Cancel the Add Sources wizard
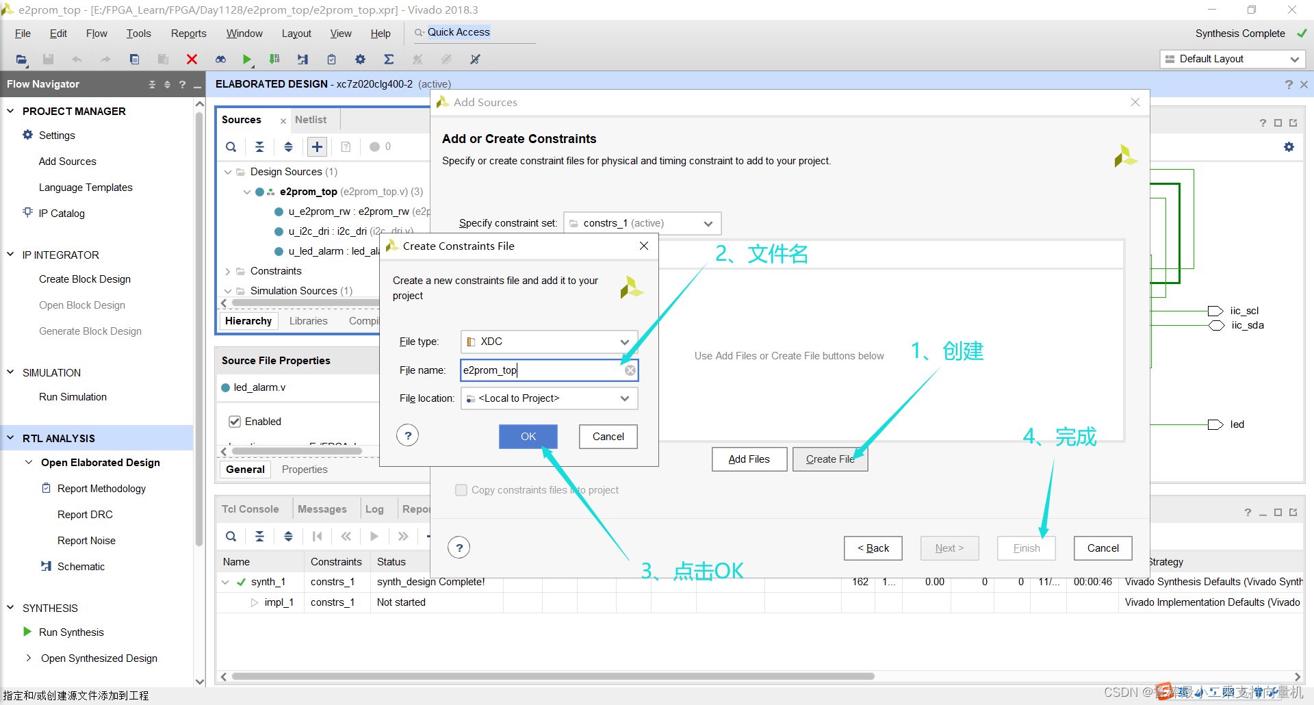1314x705 pixels. click(1103, 548)
